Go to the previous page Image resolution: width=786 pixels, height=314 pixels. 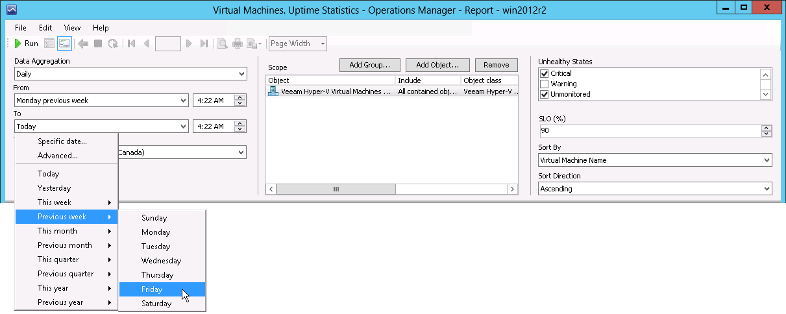146,43
